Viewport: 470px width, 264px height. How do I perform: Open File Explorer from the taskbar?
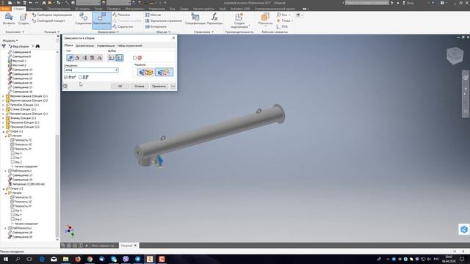(x=65, y=259)
